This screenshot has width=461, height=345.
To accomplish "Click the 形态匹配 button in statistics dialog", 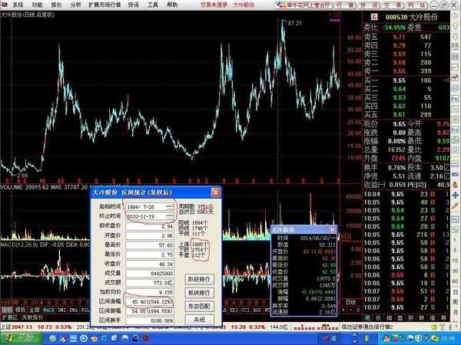I will point(199,306).
